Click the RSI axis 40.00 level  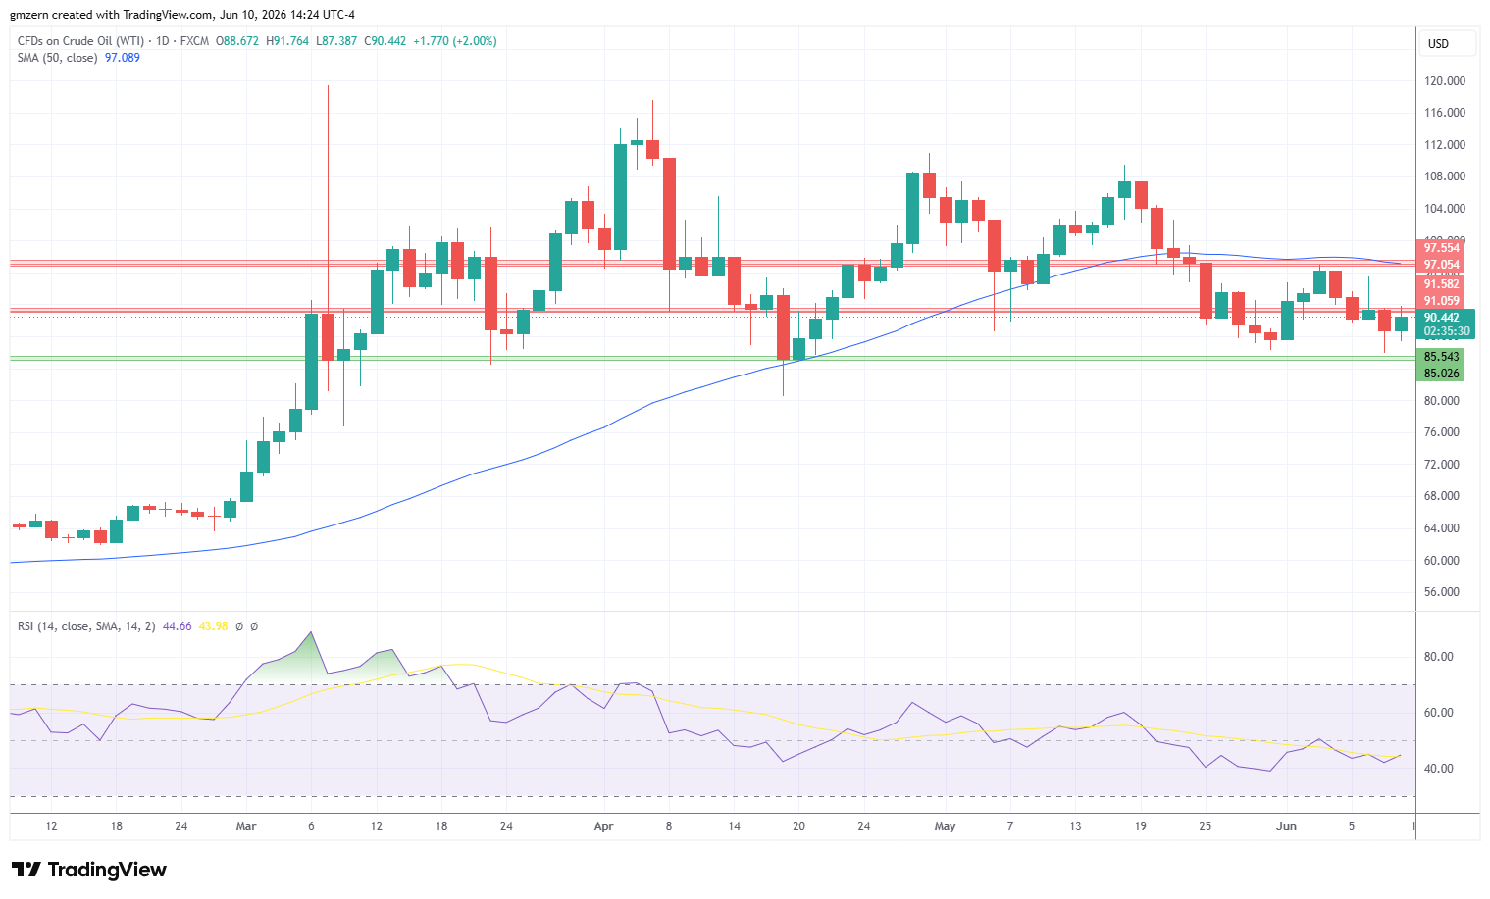pos(1439,769)
